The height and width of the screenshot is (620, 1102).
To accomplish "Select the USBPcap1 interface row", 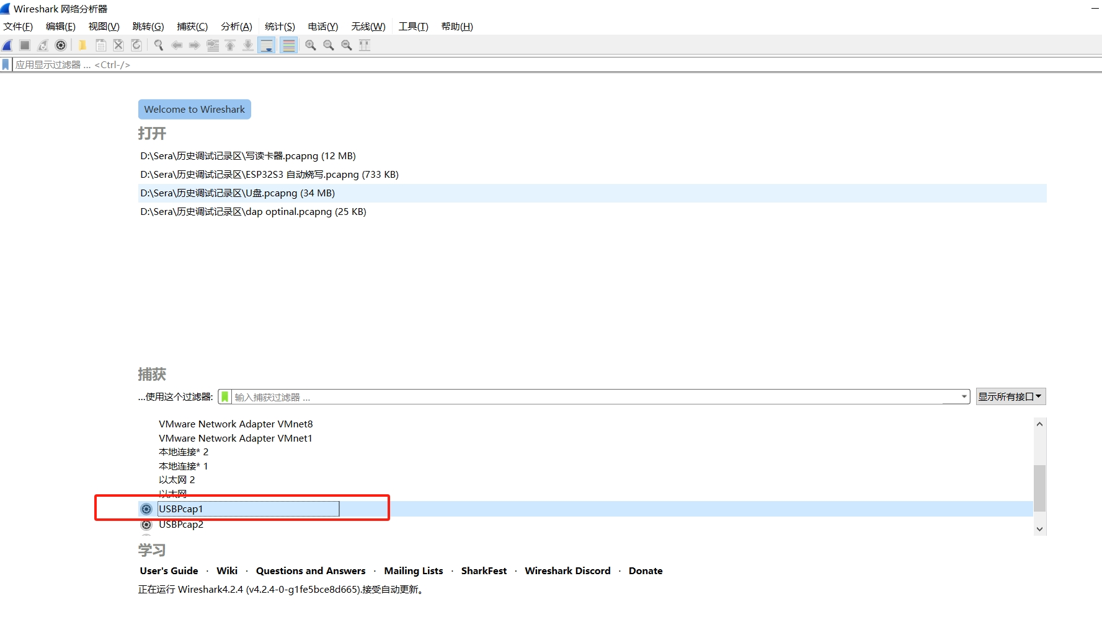I will point(585,509).
